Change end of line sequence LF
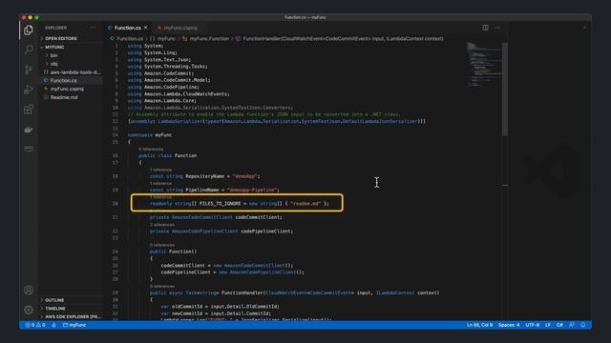 pyautogui.click(x=547, y=325)
